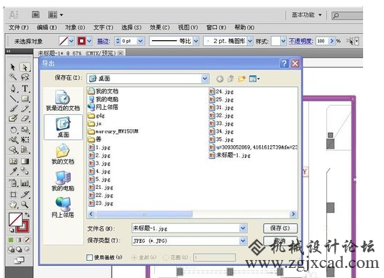Open the 2 pt. 椭圆形 brush dropdown
Image resolution: width=384 pixels, height=278 pixels.
[x=250, y=41]
